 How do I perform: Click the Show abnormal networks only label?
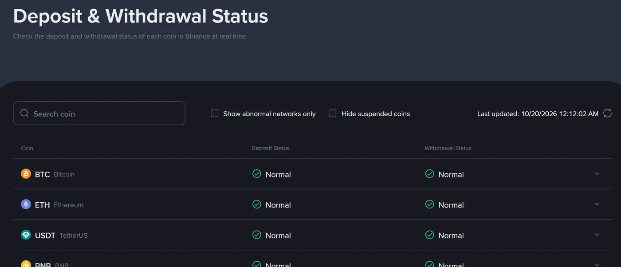[x=269, y=114]
